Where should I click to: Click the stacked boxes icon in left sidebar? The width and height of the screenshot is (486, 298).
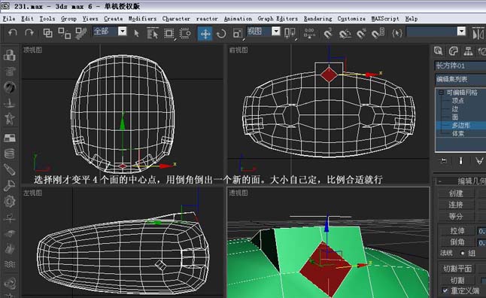coord(10,55)
